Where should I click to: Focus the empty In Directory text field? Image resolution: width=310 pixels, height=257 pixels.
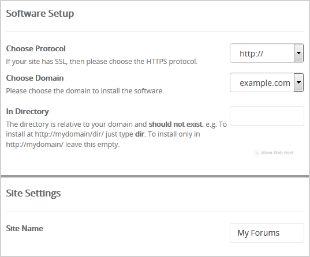267,116
